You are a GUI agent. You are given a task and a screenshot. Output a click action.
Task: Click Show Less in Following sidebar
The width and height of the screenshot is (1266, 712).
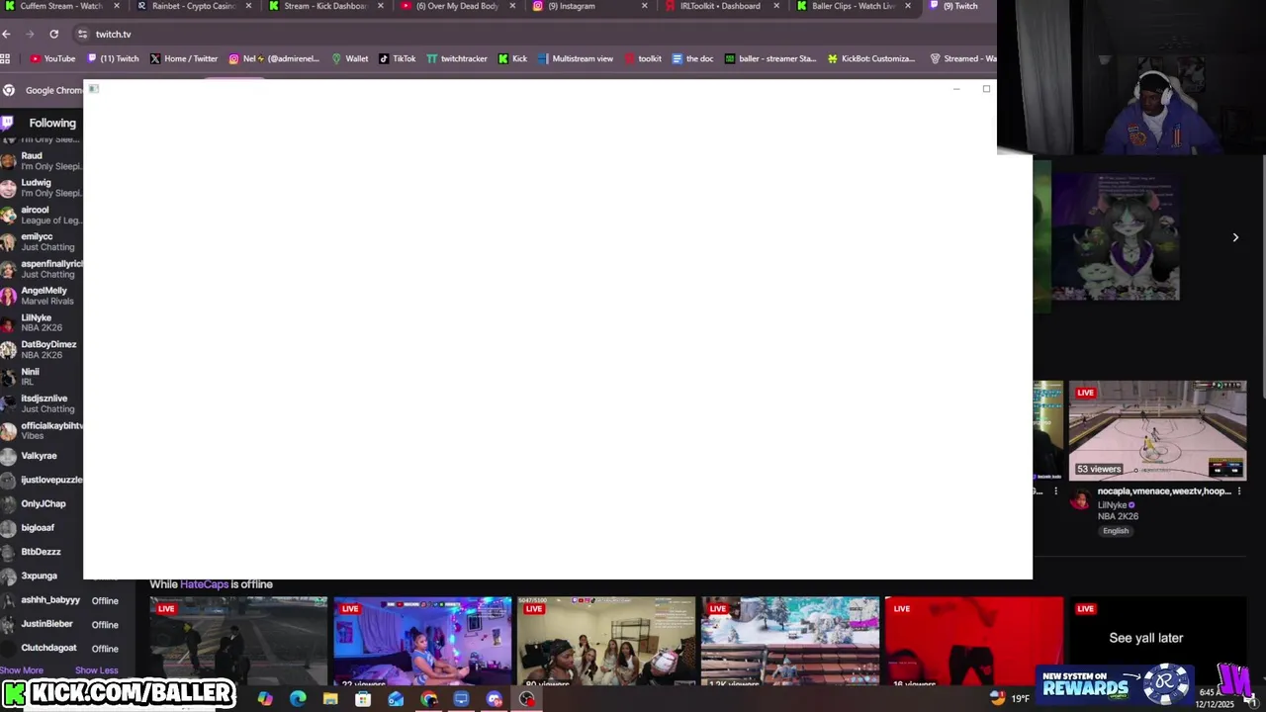pyautogui.click(x=96, y=670)
